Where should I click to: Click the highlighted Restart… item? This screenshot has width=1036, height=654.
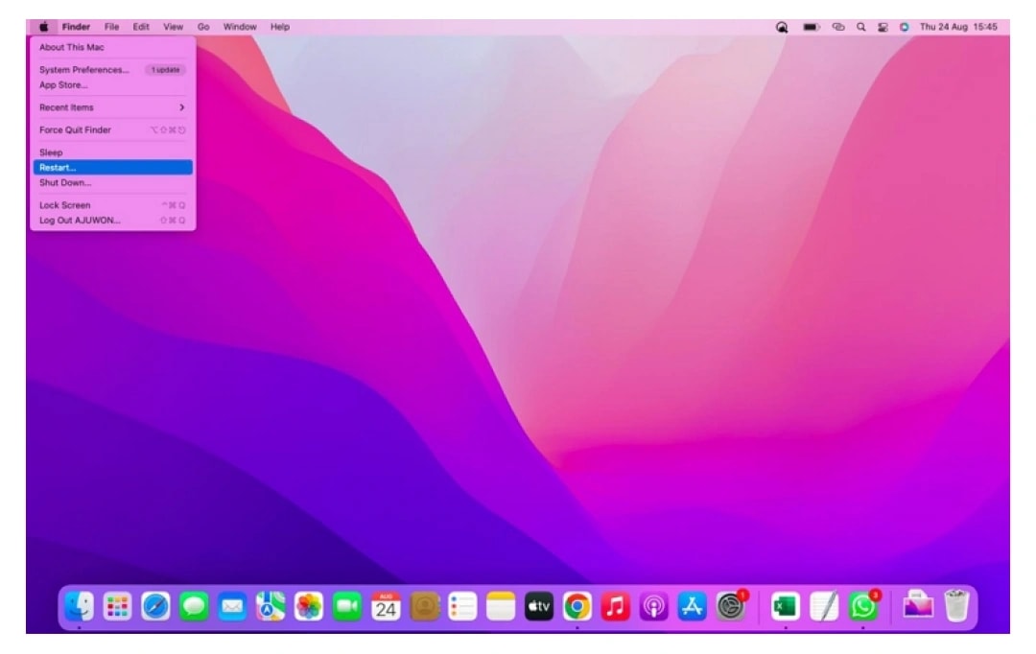point(113,168)
